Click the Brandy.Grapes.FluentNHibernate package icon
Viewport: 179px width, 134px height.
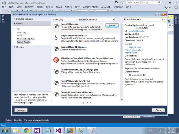click(x=56, y=94)
